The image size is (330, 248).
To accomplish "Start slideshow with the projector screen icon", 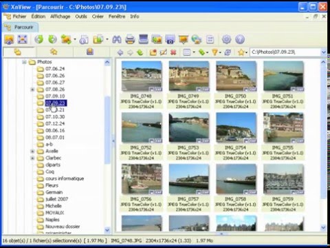I will [184, 39].
